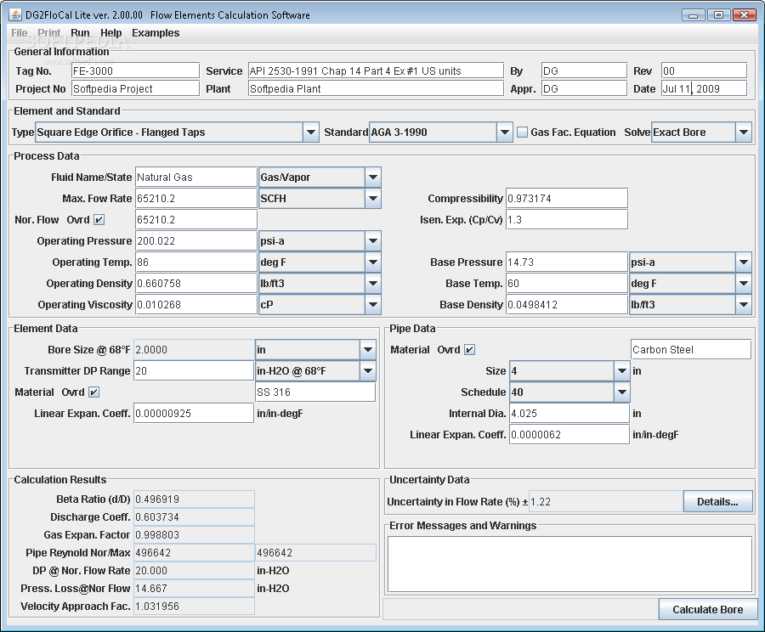Click the Internal Dia. field
This screenshot has width=765, height=632.
[569, 414]
